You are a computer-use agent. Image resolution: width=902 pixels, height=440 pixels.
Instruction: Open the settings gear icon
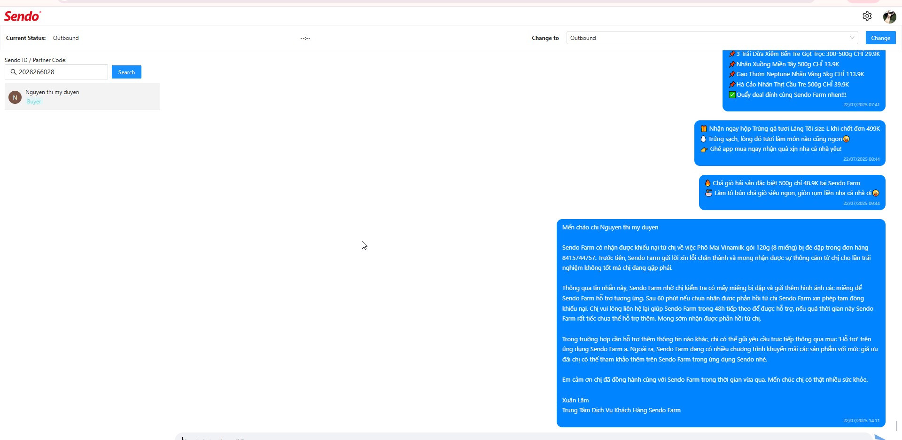(x=867, y=16)
